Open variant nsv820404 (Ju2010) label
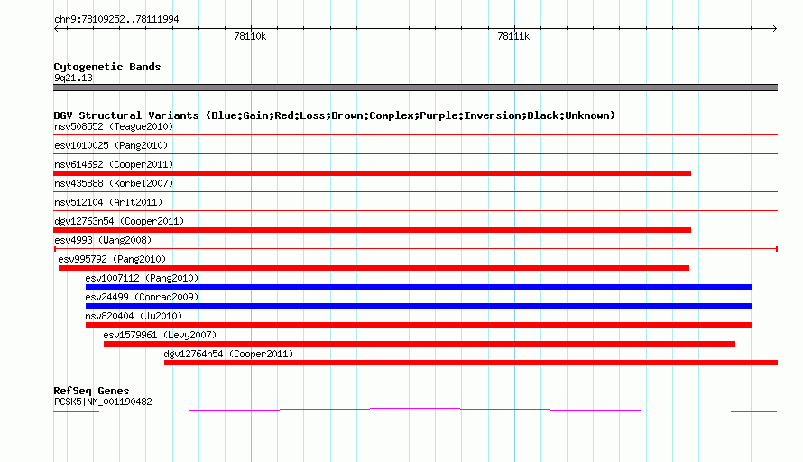 coord(134,316)
